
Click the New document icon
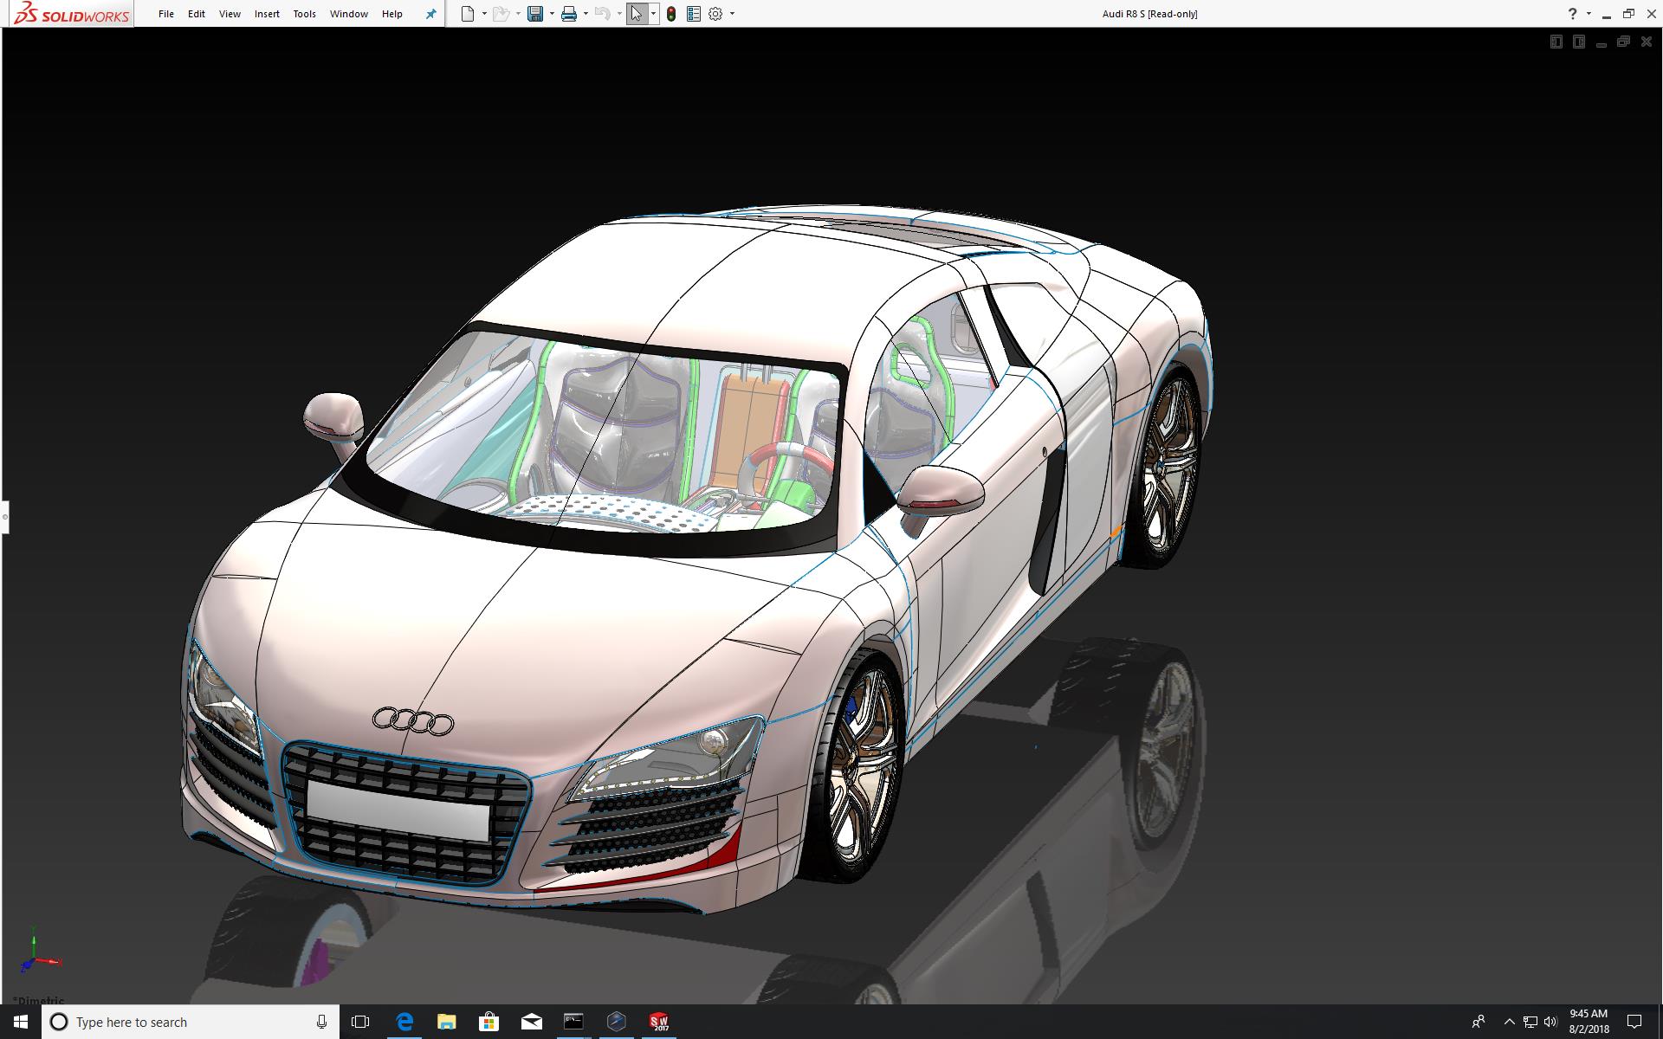click(x=468, y=14)
